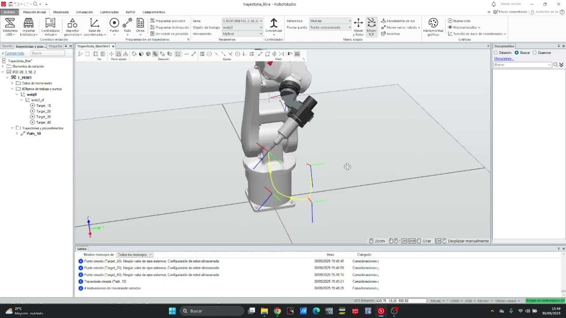Open the Controlador virtual menu
Image resolution: width=566 pixels, height=318 pixels.
(50, 27)
